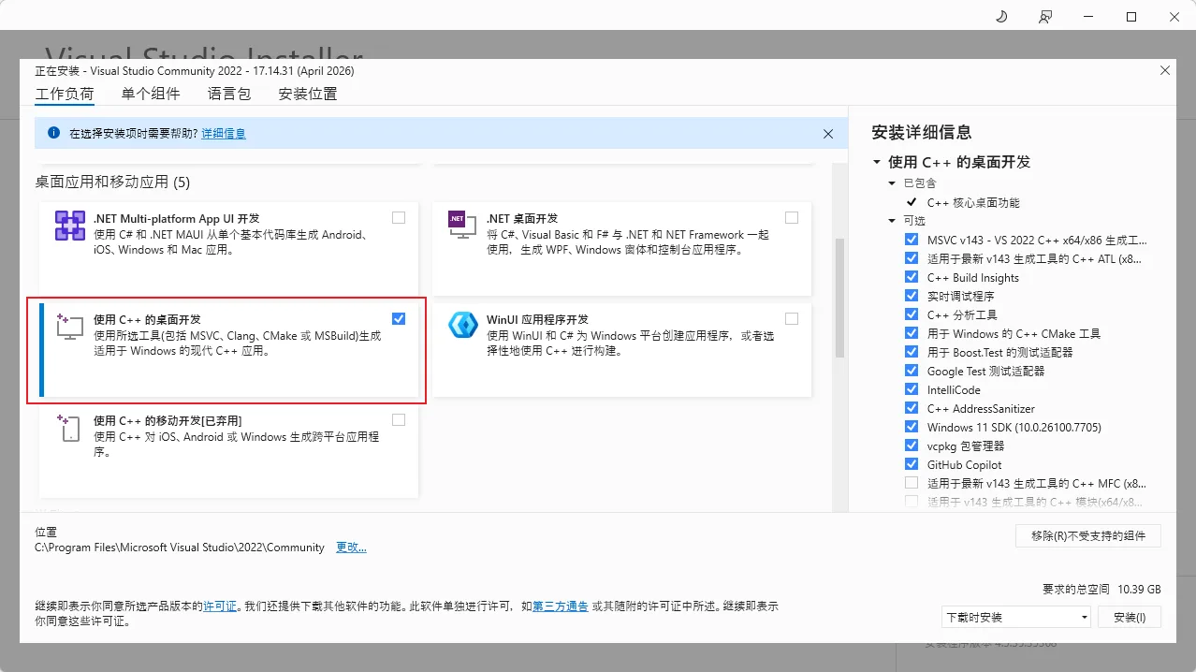Click the WinUI 应用程序开发 icon

click(x=463, y=324)
